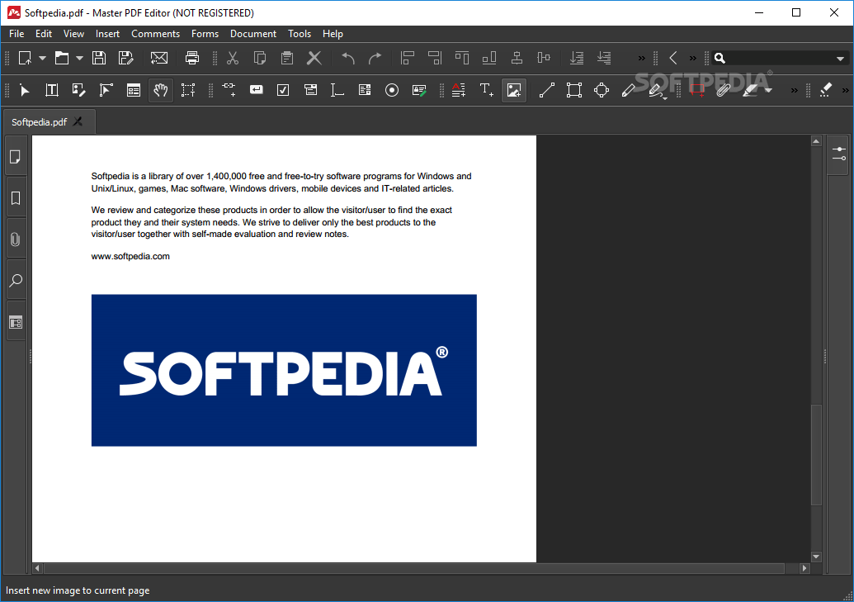Redo the last undone action
The image size is (854, 602).
(x=375, y=58)
